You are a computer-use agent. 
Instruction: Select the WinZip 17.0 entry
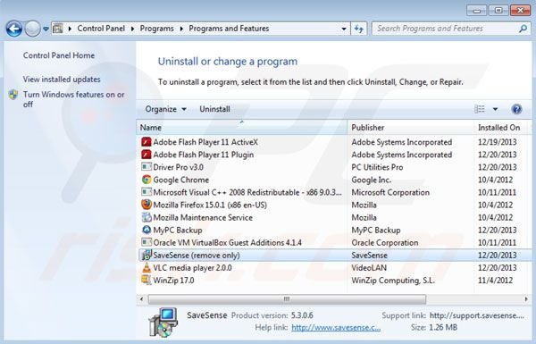[x=173, y=281]
